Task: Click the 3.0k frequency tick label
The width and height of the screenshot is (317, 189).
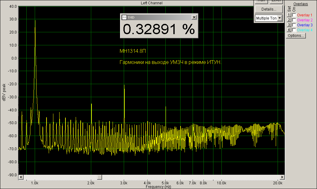Action: pos(124,183)
